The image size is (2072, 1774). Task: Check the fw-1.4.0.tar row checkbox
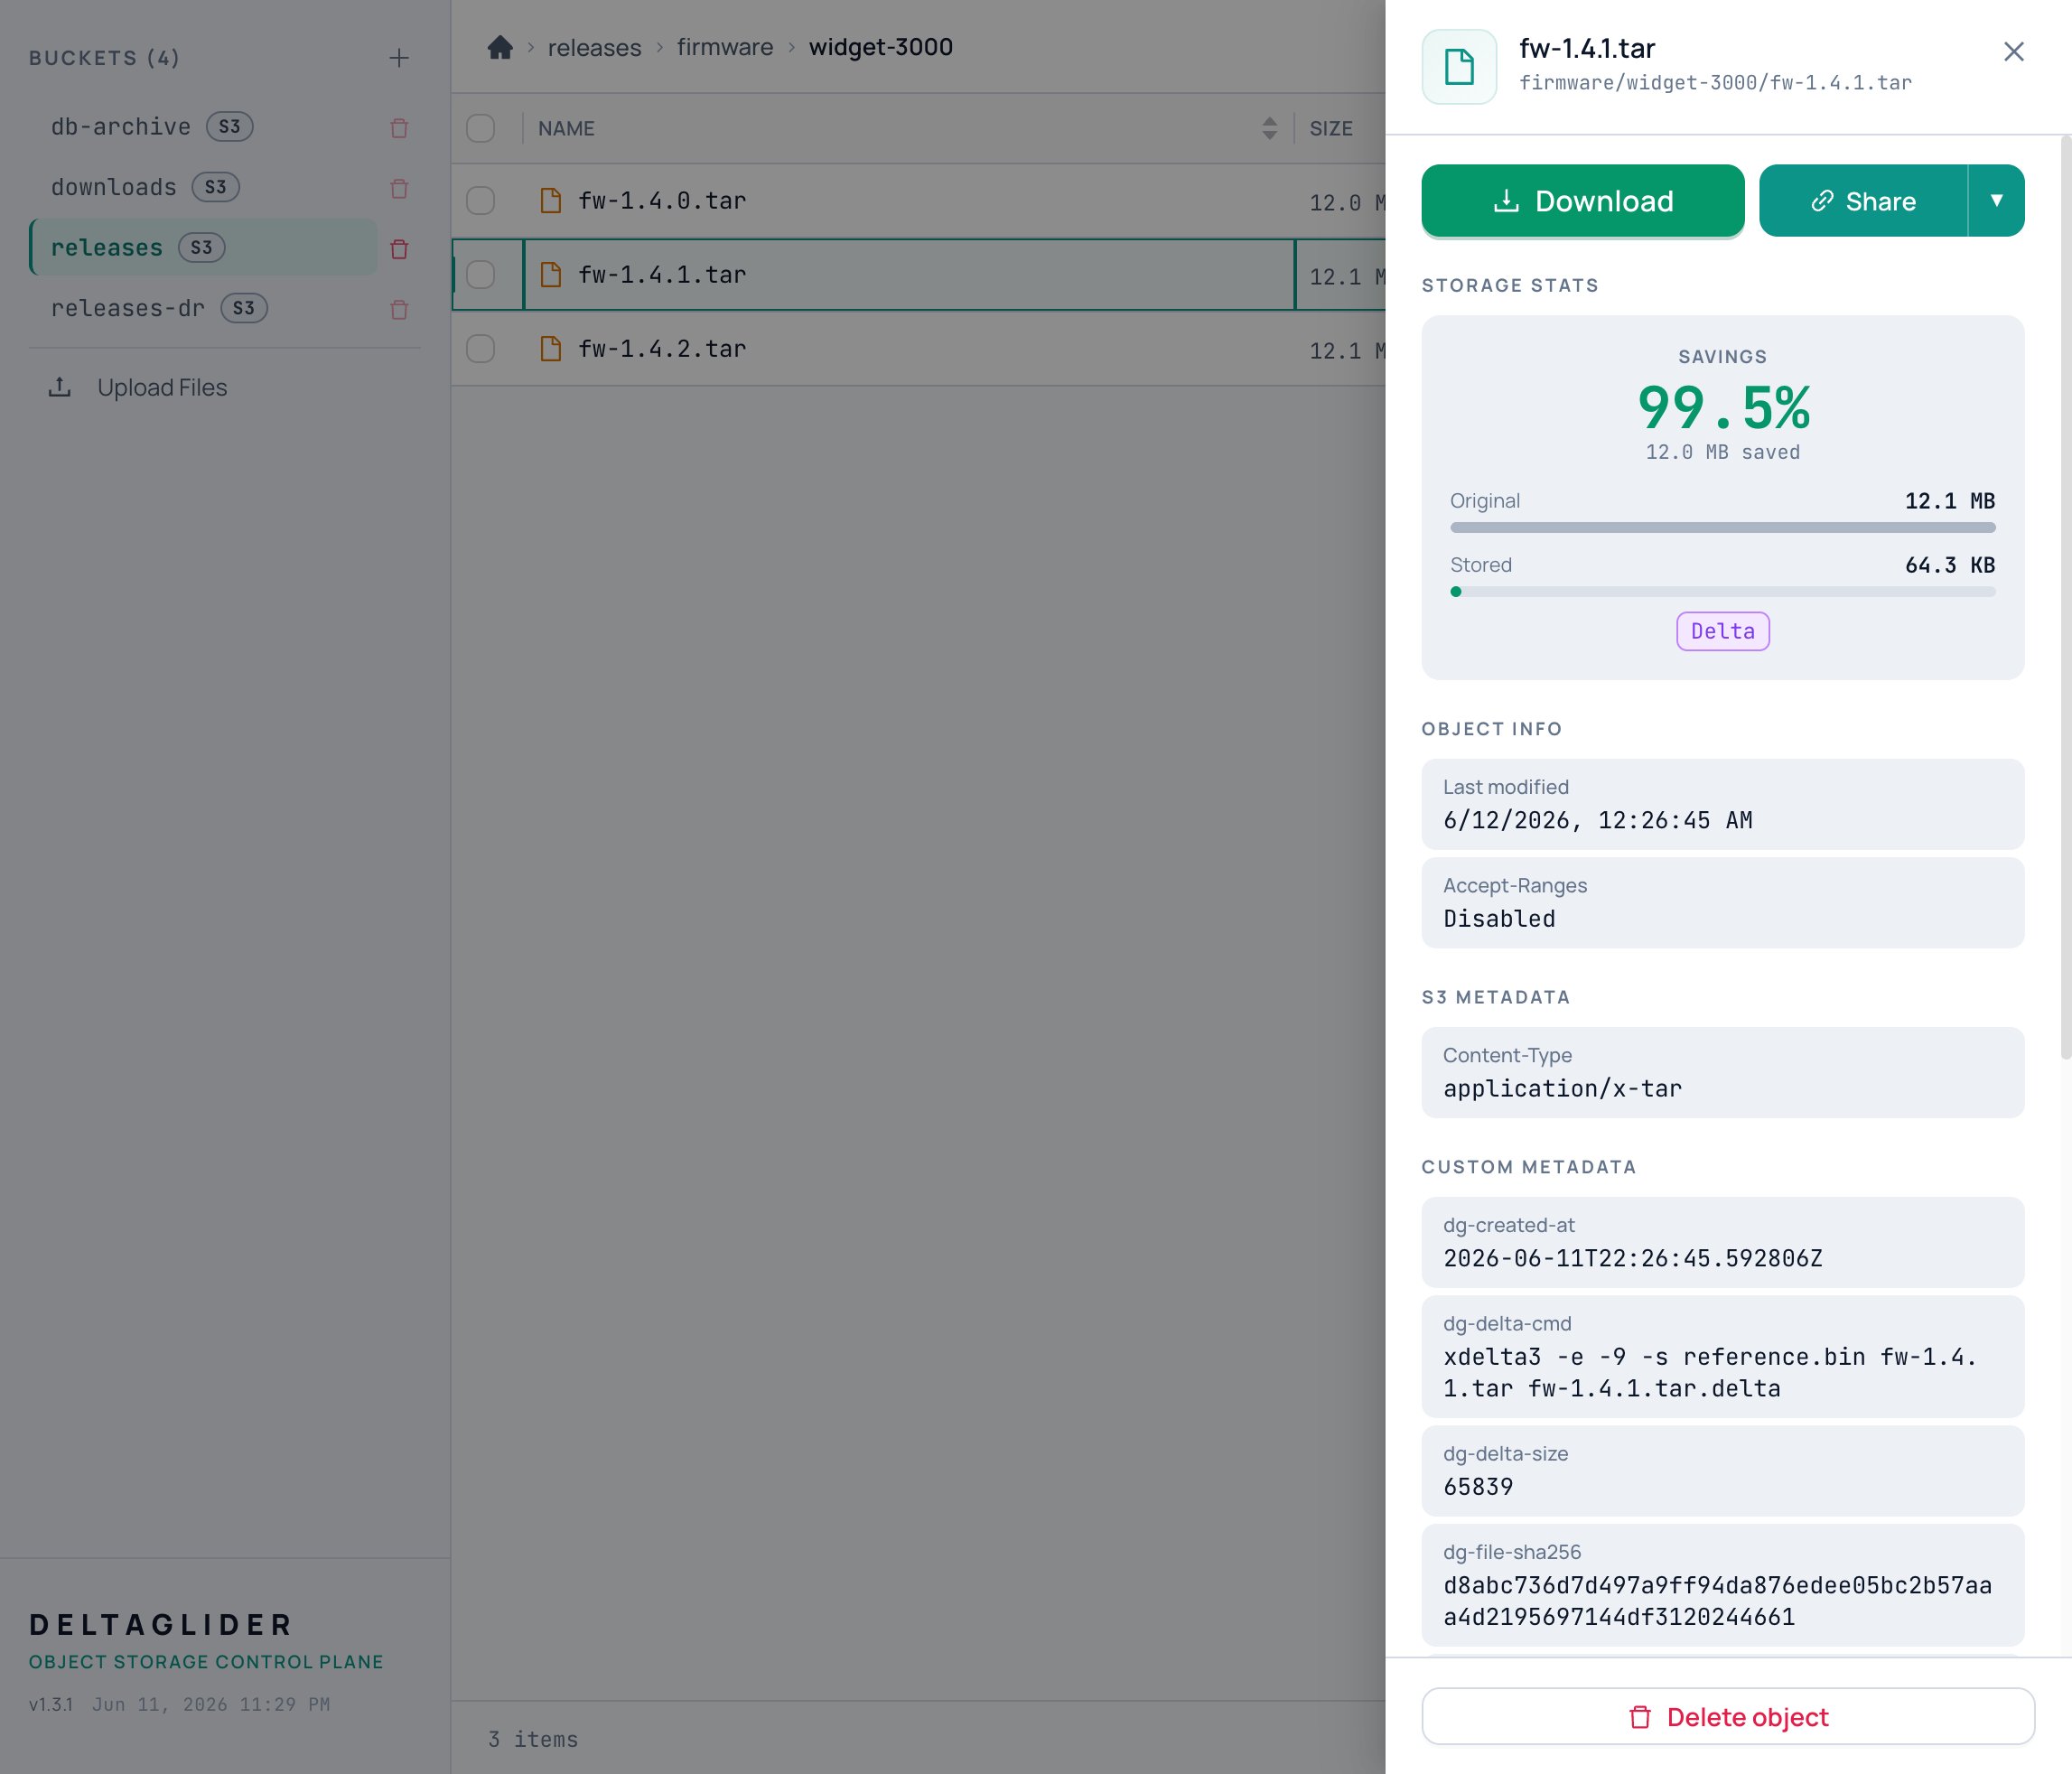pyautogui.click(x=481, y=201)
